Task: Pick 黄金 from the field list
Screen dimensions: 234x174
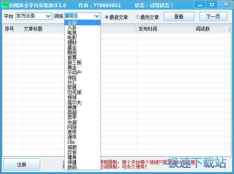Action: point(83,67)
